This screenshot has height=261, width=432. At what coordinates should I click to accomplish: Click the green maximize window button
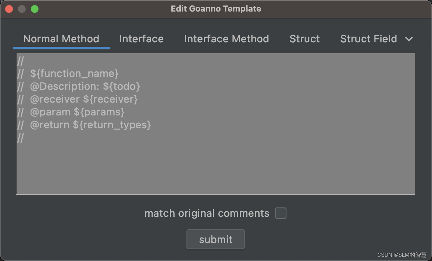point(35,9)
